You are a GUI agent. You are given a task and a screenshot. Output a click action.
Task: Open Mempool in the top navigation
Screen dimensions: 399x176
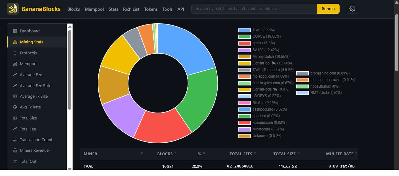point(94,9)
